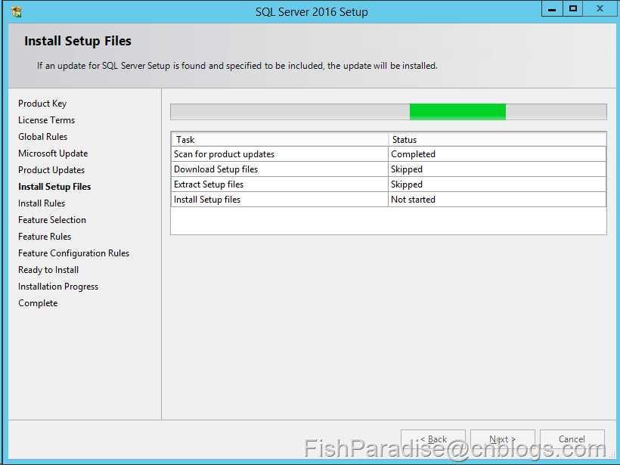The height and width of the screenshot is (465, 620).
Task: Open the Microsoft Update step
Action: (53, 153)
